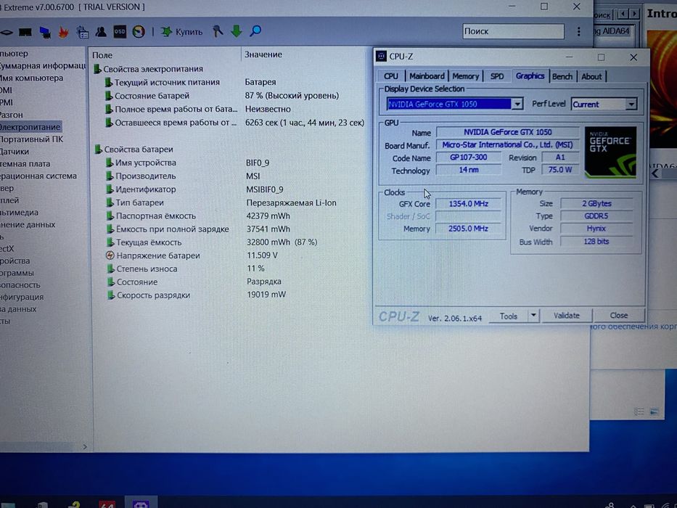Screen dimensions: 677x508
Task: Click battery icon next to 'Свойства электропитания'
Action: point(97,69)
